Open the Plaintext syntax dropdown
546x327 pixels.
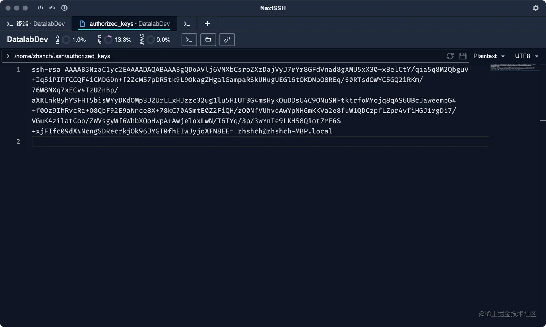(x=489, y=56)
